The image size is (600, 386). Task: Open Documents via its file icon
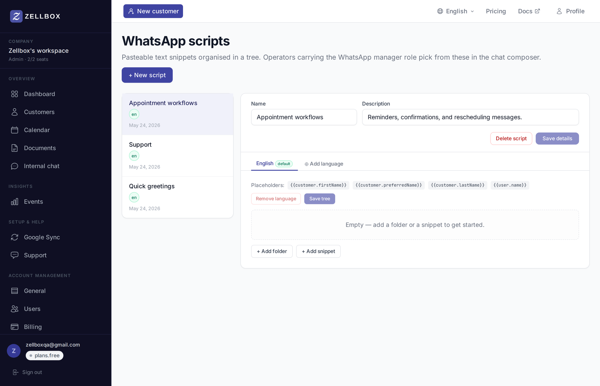[14, 148]
